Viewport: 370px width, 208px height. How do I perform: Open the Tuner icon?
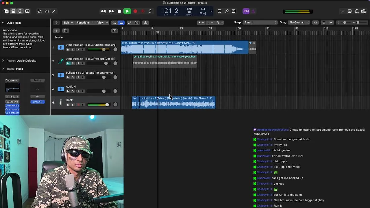(227, 11)
